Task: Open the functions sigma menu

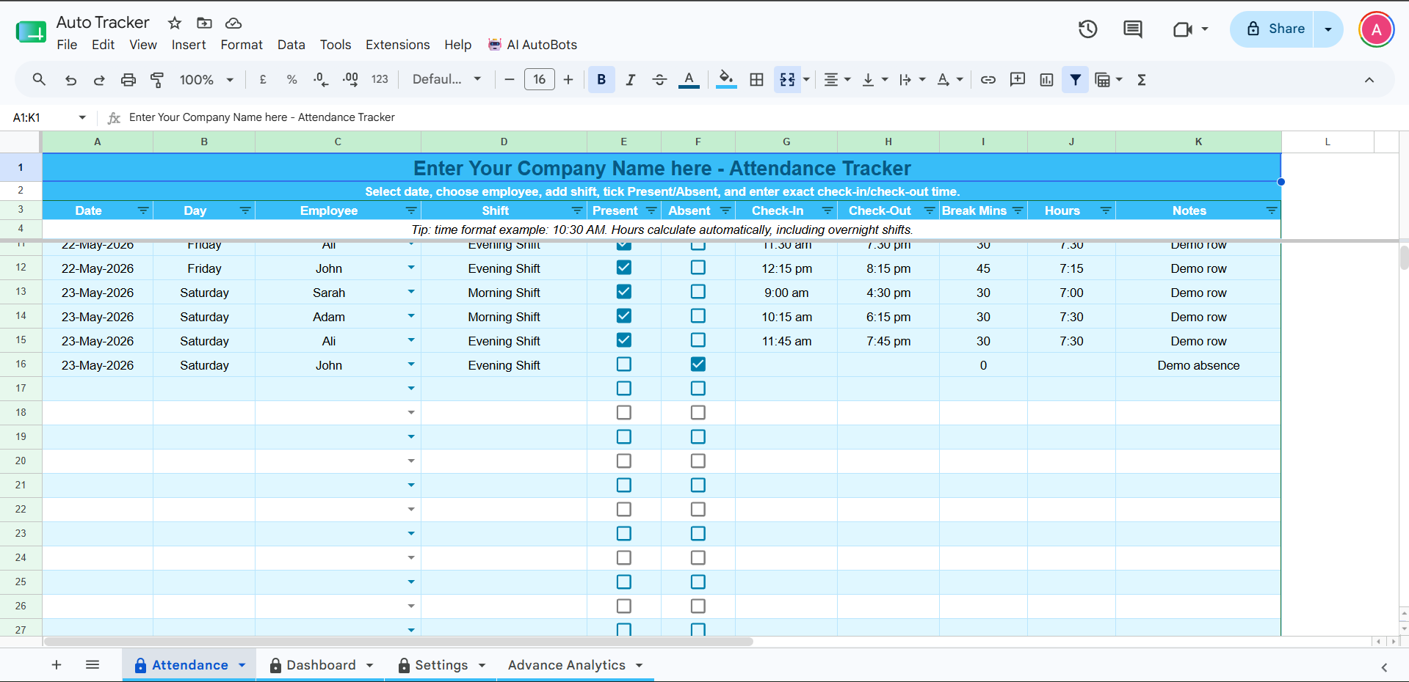Action: point(1142,79)
